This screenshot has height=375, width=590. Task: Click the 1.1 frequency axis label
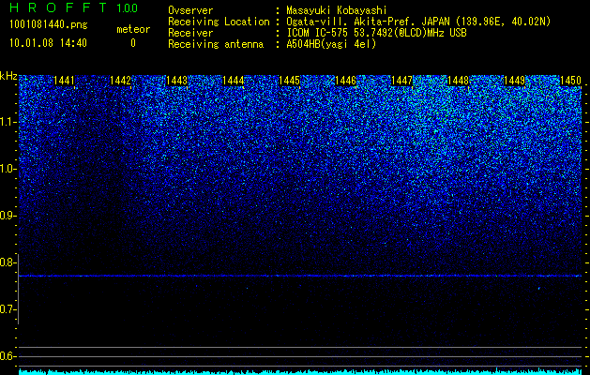pos(8,122)
